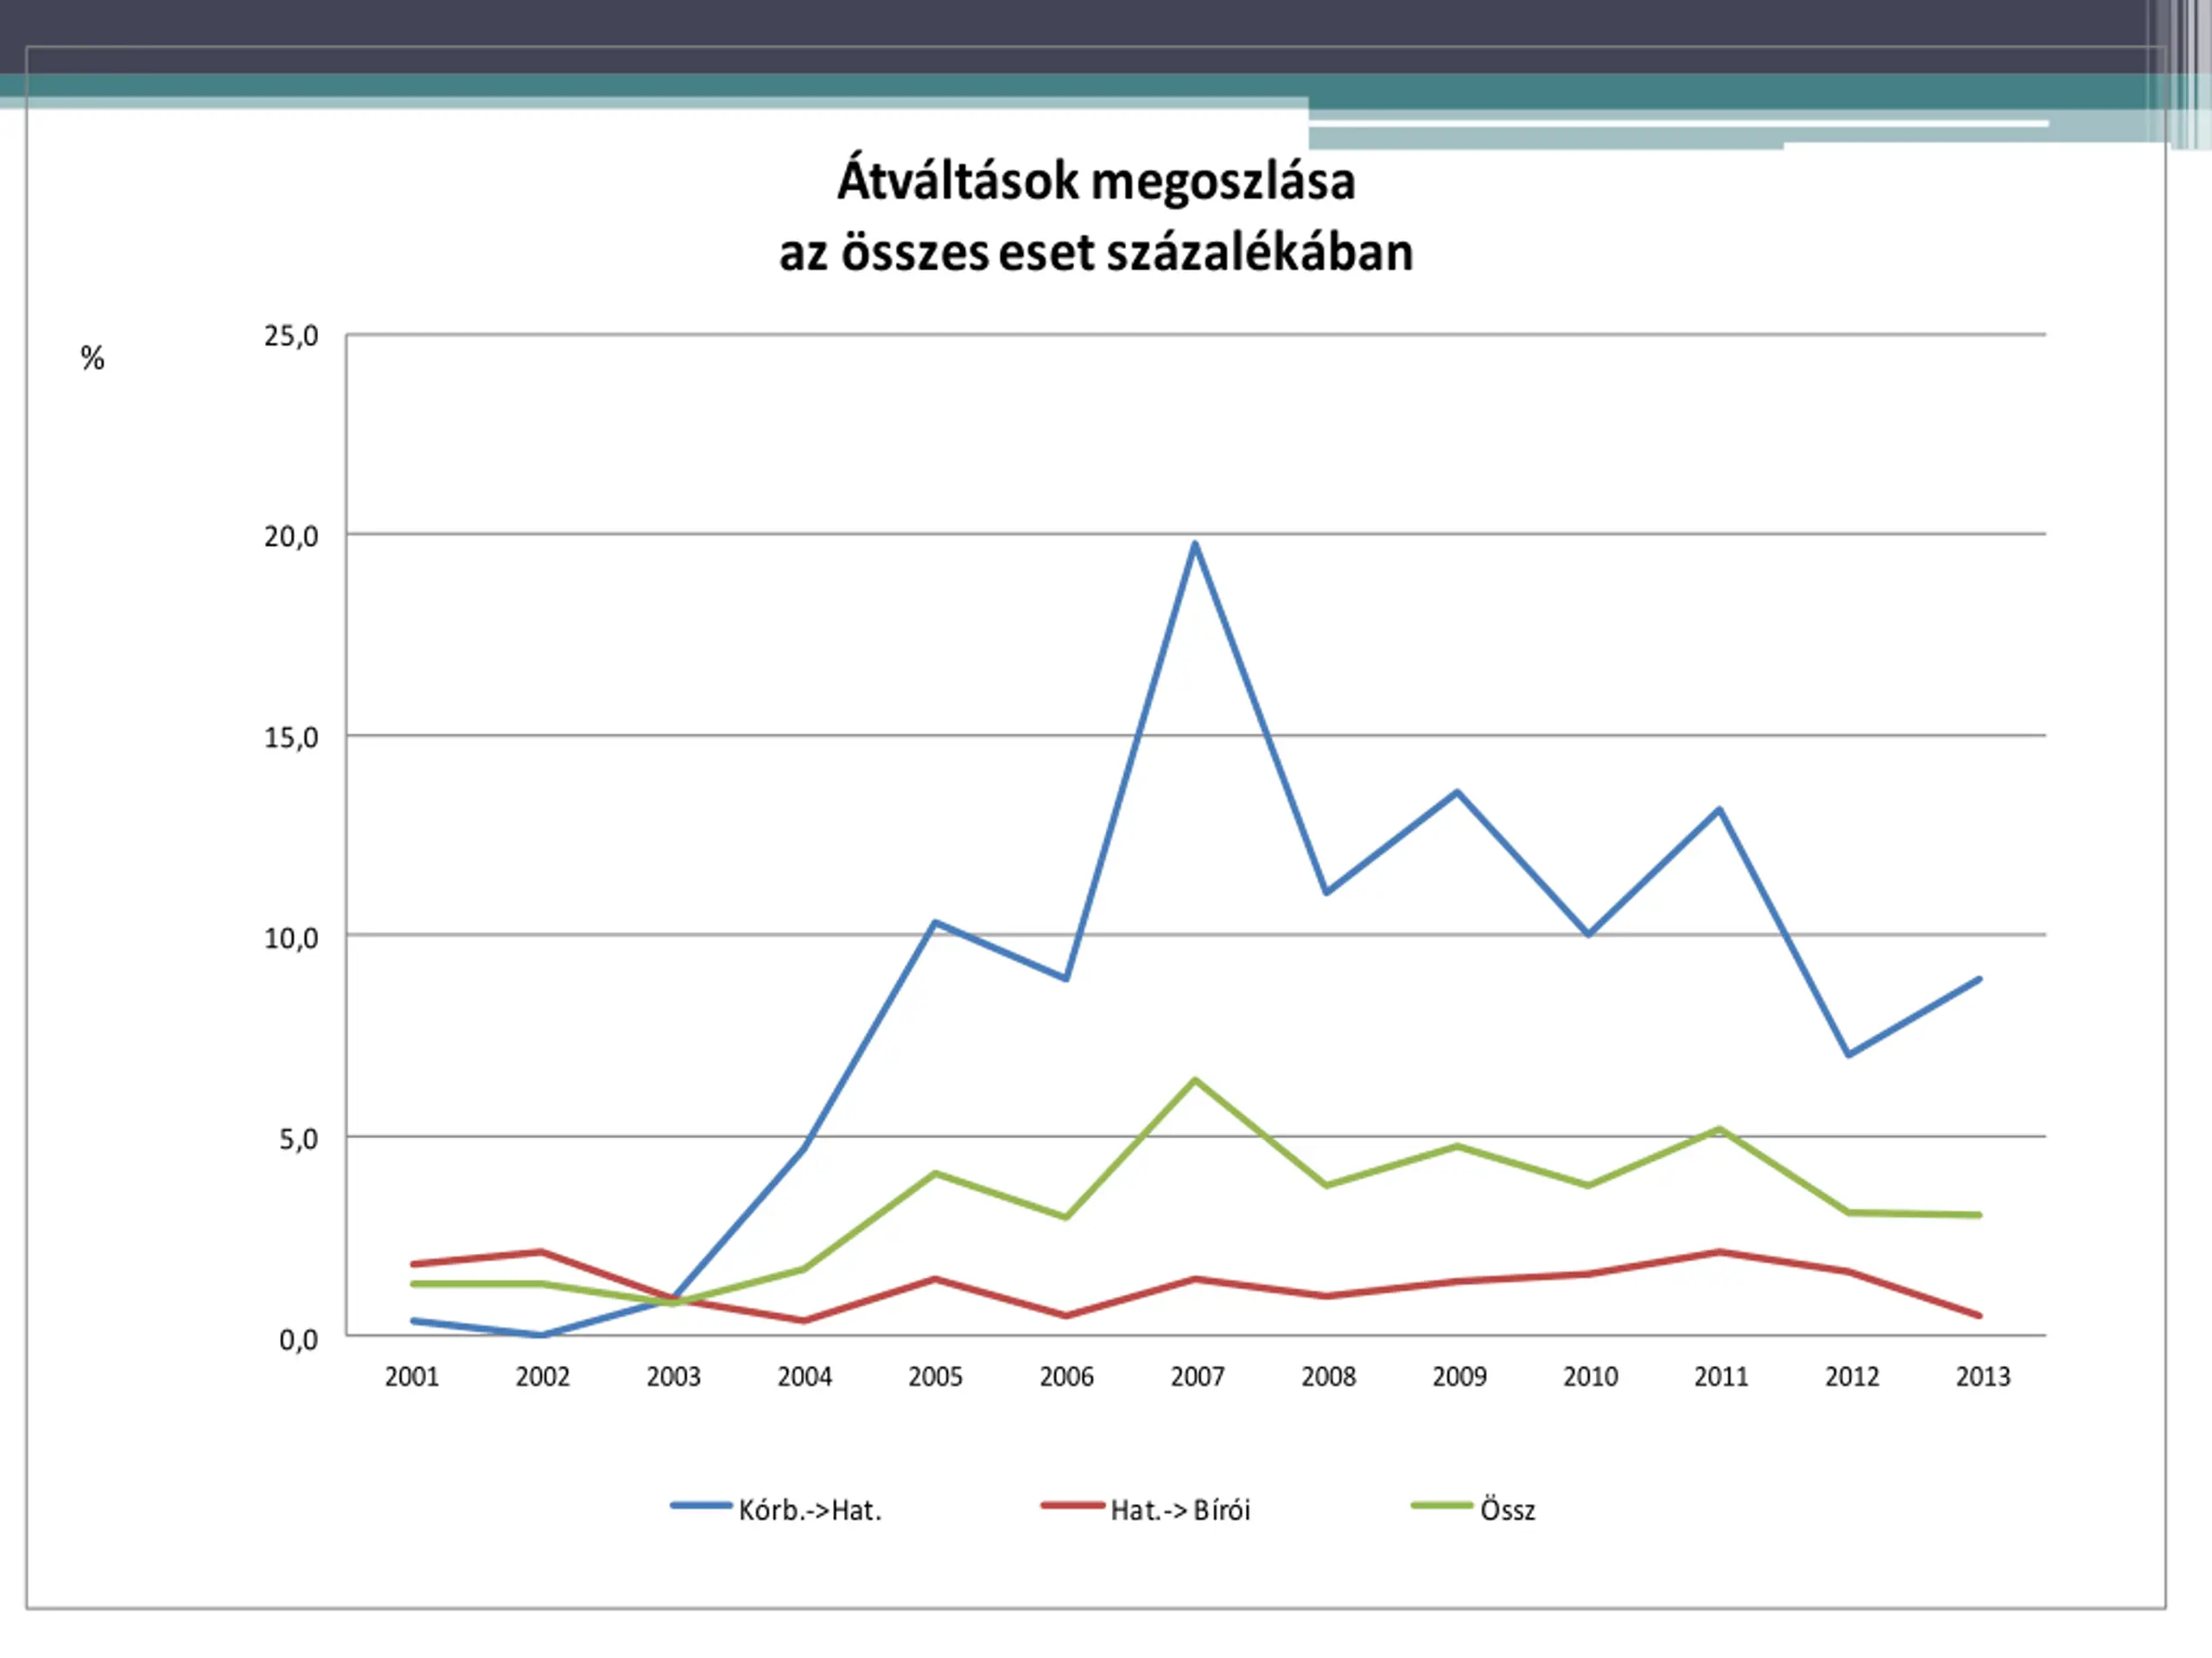Click the '%' axis unit label

pos(92,358)
